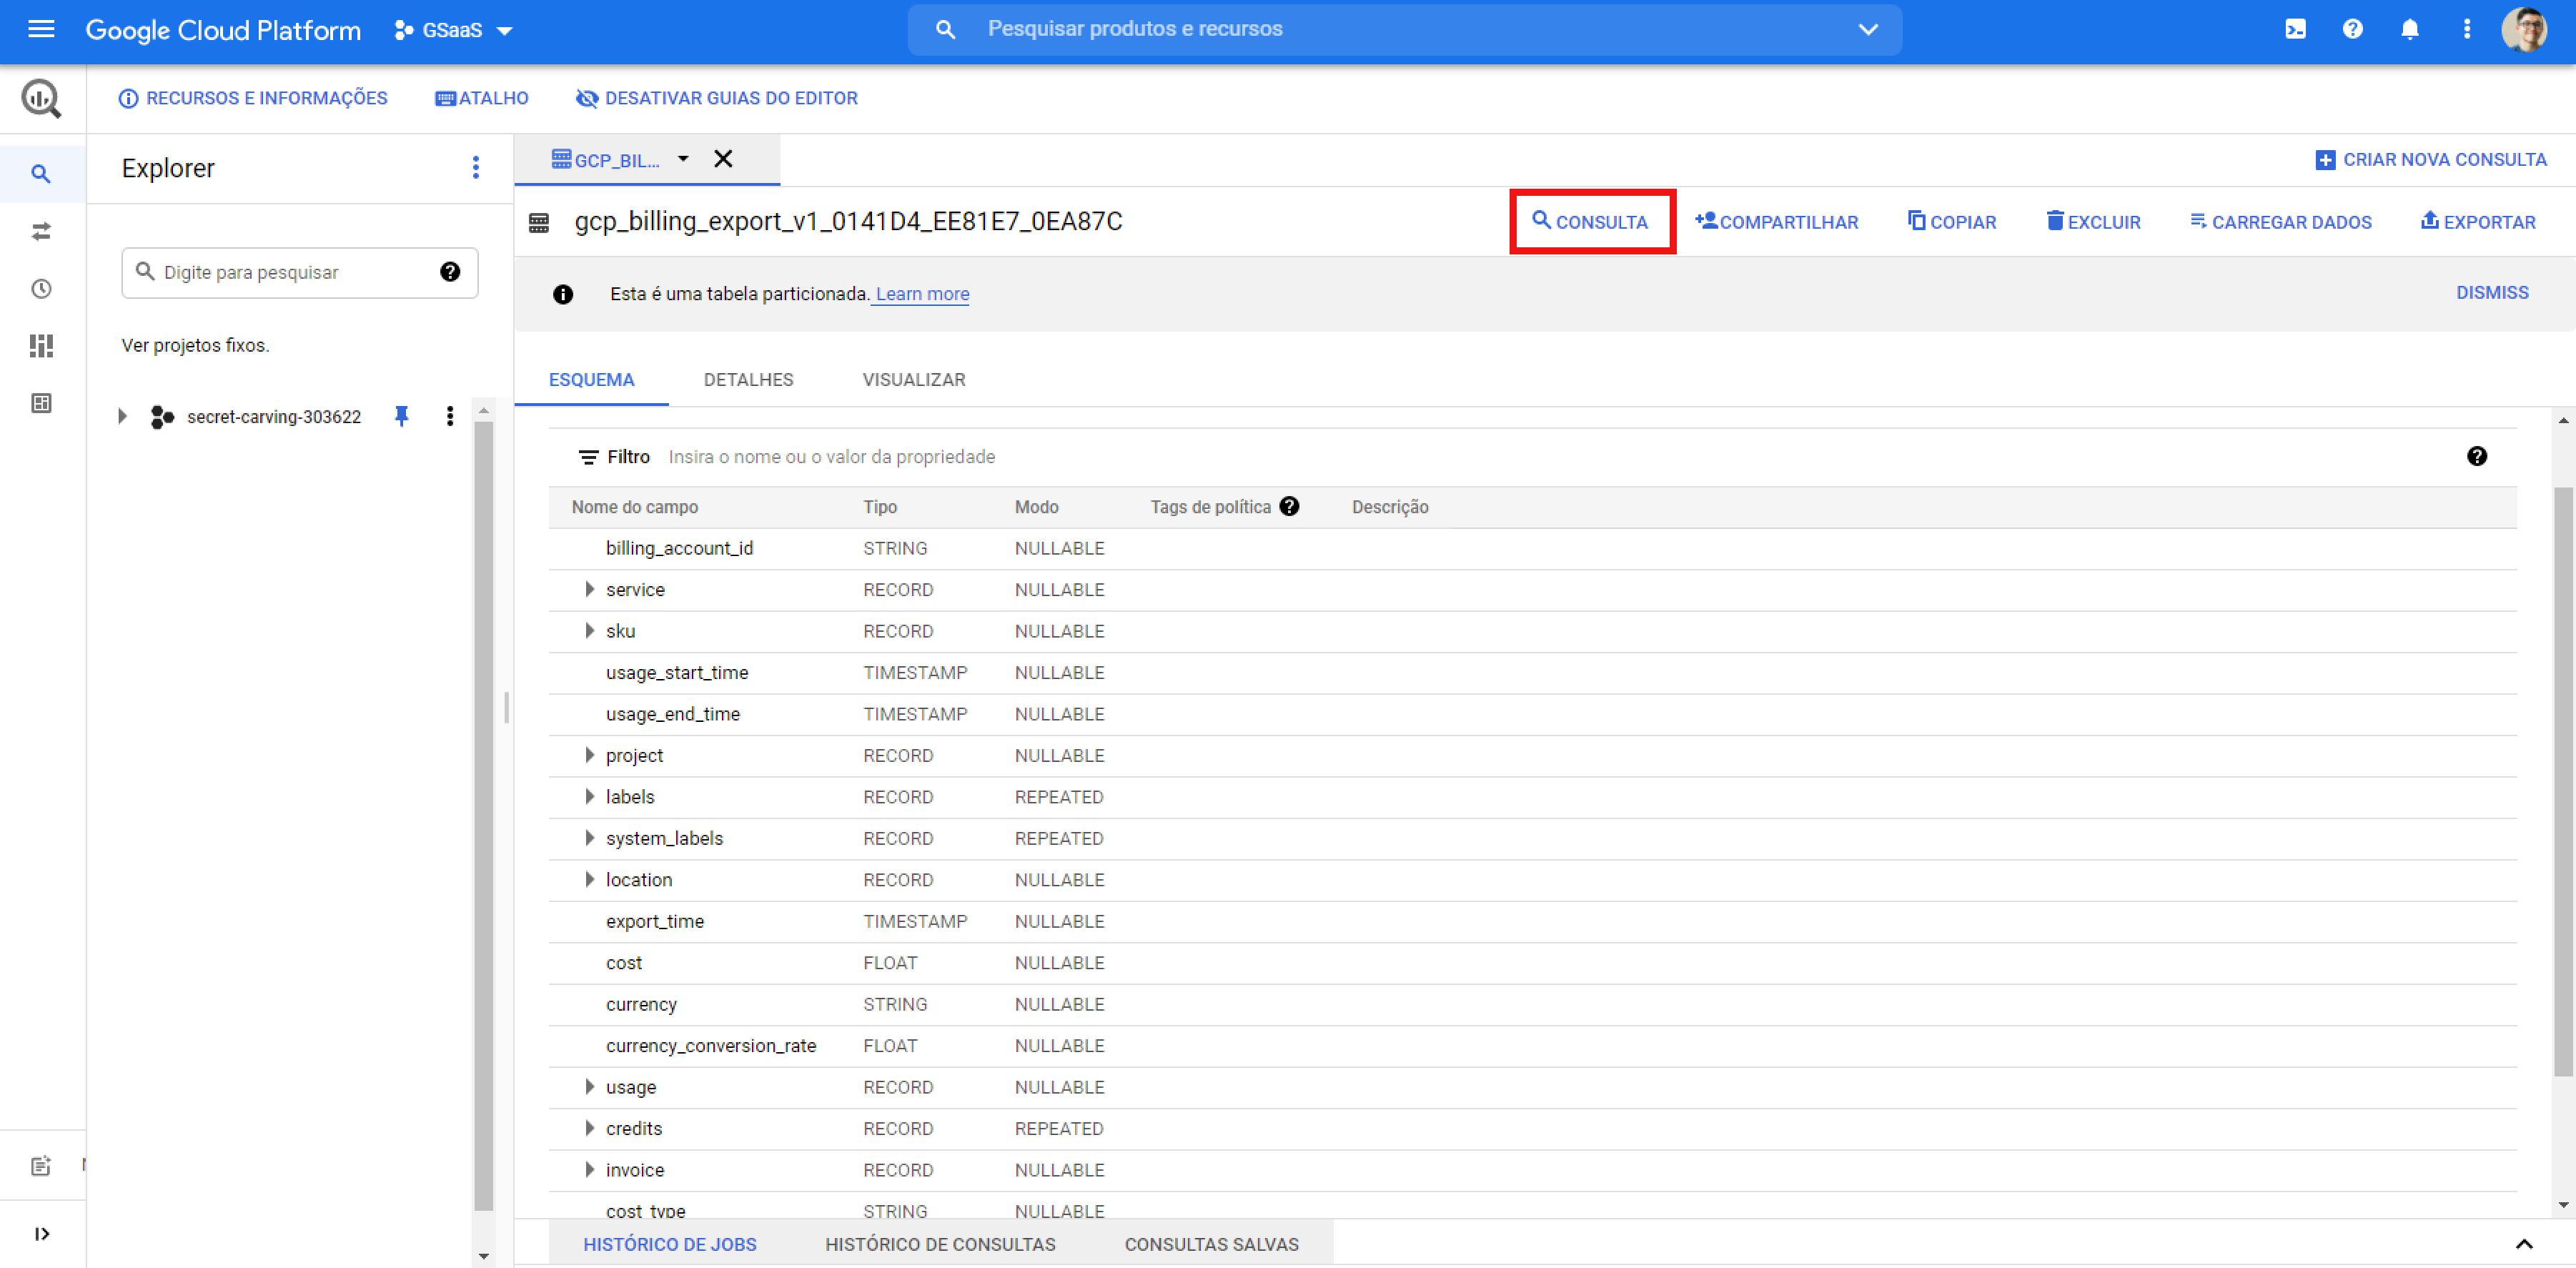Click the help icon in Explorer search box
The width and height of the screenshot is (2576, 1268).
coord(450,272)
